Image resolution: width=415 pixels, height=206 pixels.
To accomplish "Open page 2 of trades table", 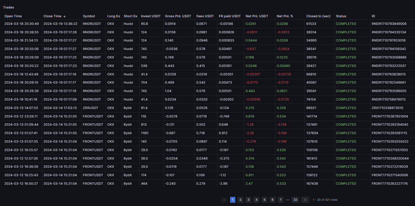I will click(240, 200).
